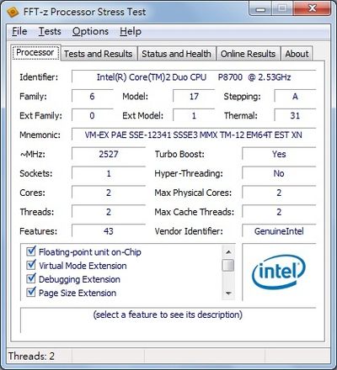This screenshot has height=370, width=337.
Task: Click the FFT-z app icon in title bar
Action: (13, 12)
